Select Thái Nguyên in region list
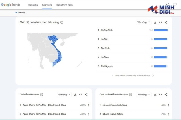Screen dimensions: 181x120 point(107,66)
